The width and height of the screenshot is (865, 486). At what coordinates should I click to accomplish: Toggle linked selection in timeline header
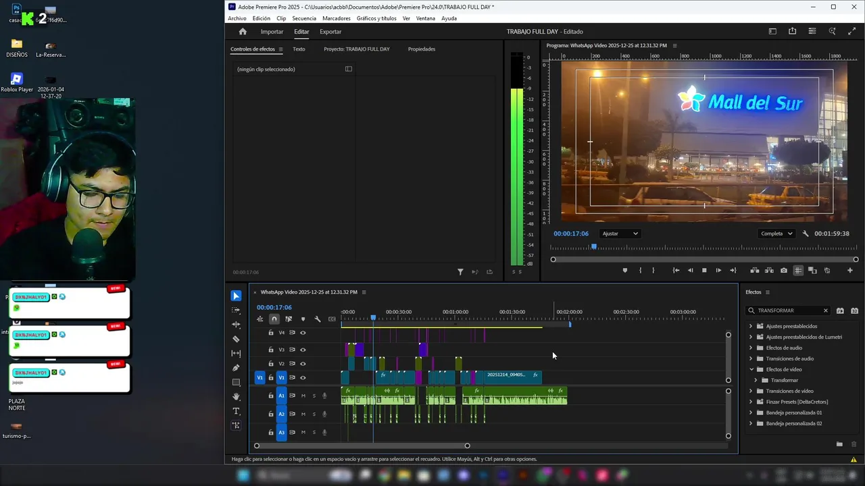coord(289,319)
